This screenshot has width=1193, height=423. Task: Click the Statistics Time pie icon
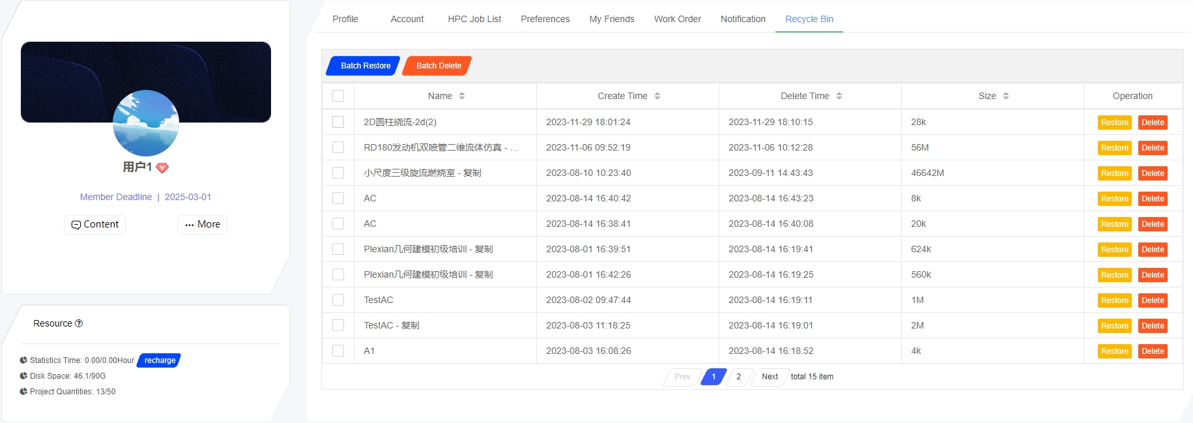23,360
